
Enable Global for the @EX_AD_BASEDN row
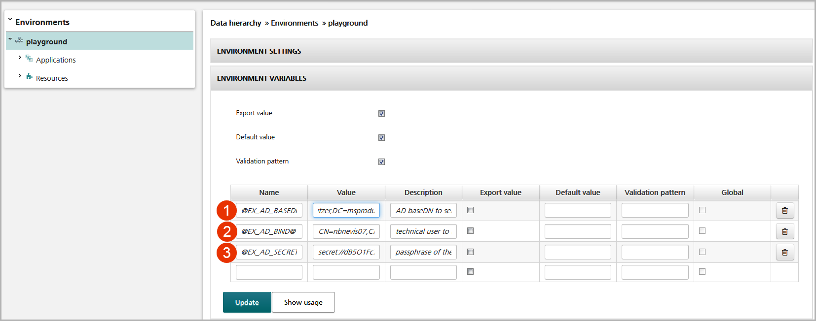[702, 210]
